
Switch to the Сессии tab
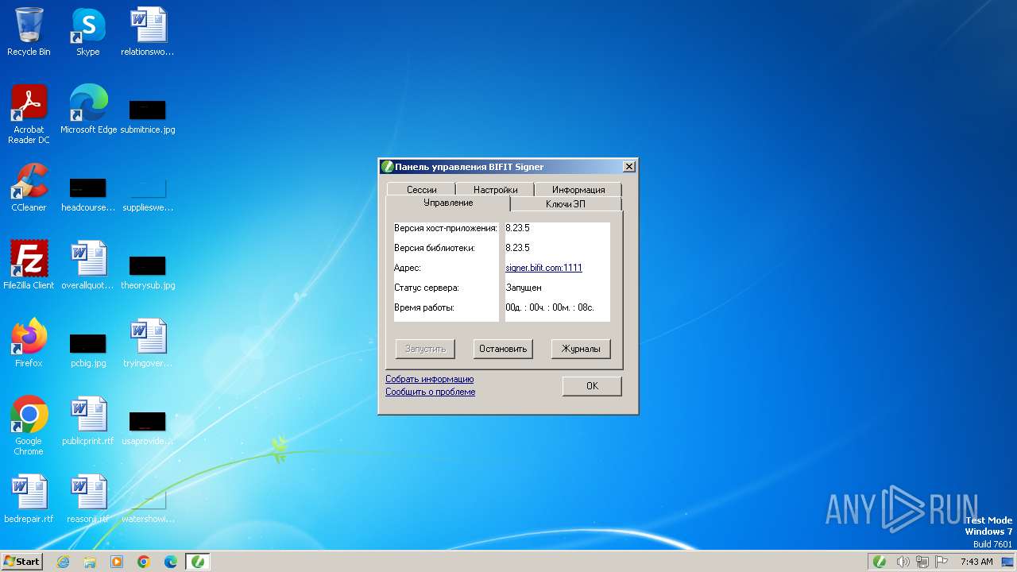coord(421,190)
